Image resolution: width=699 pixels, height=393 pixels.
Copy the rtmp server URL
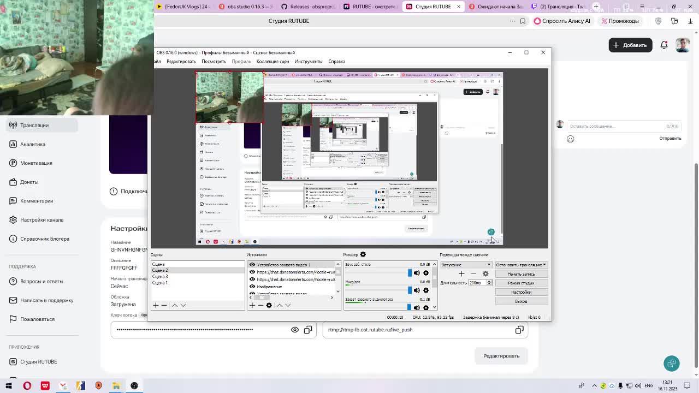[519, 330]
